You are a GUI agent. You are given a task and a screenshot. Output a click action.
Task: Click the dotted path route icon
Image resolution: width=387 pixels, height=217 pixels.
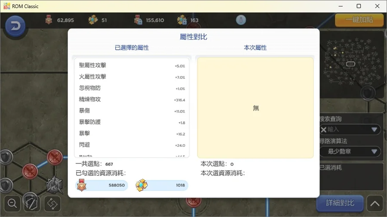pos(52,204)
